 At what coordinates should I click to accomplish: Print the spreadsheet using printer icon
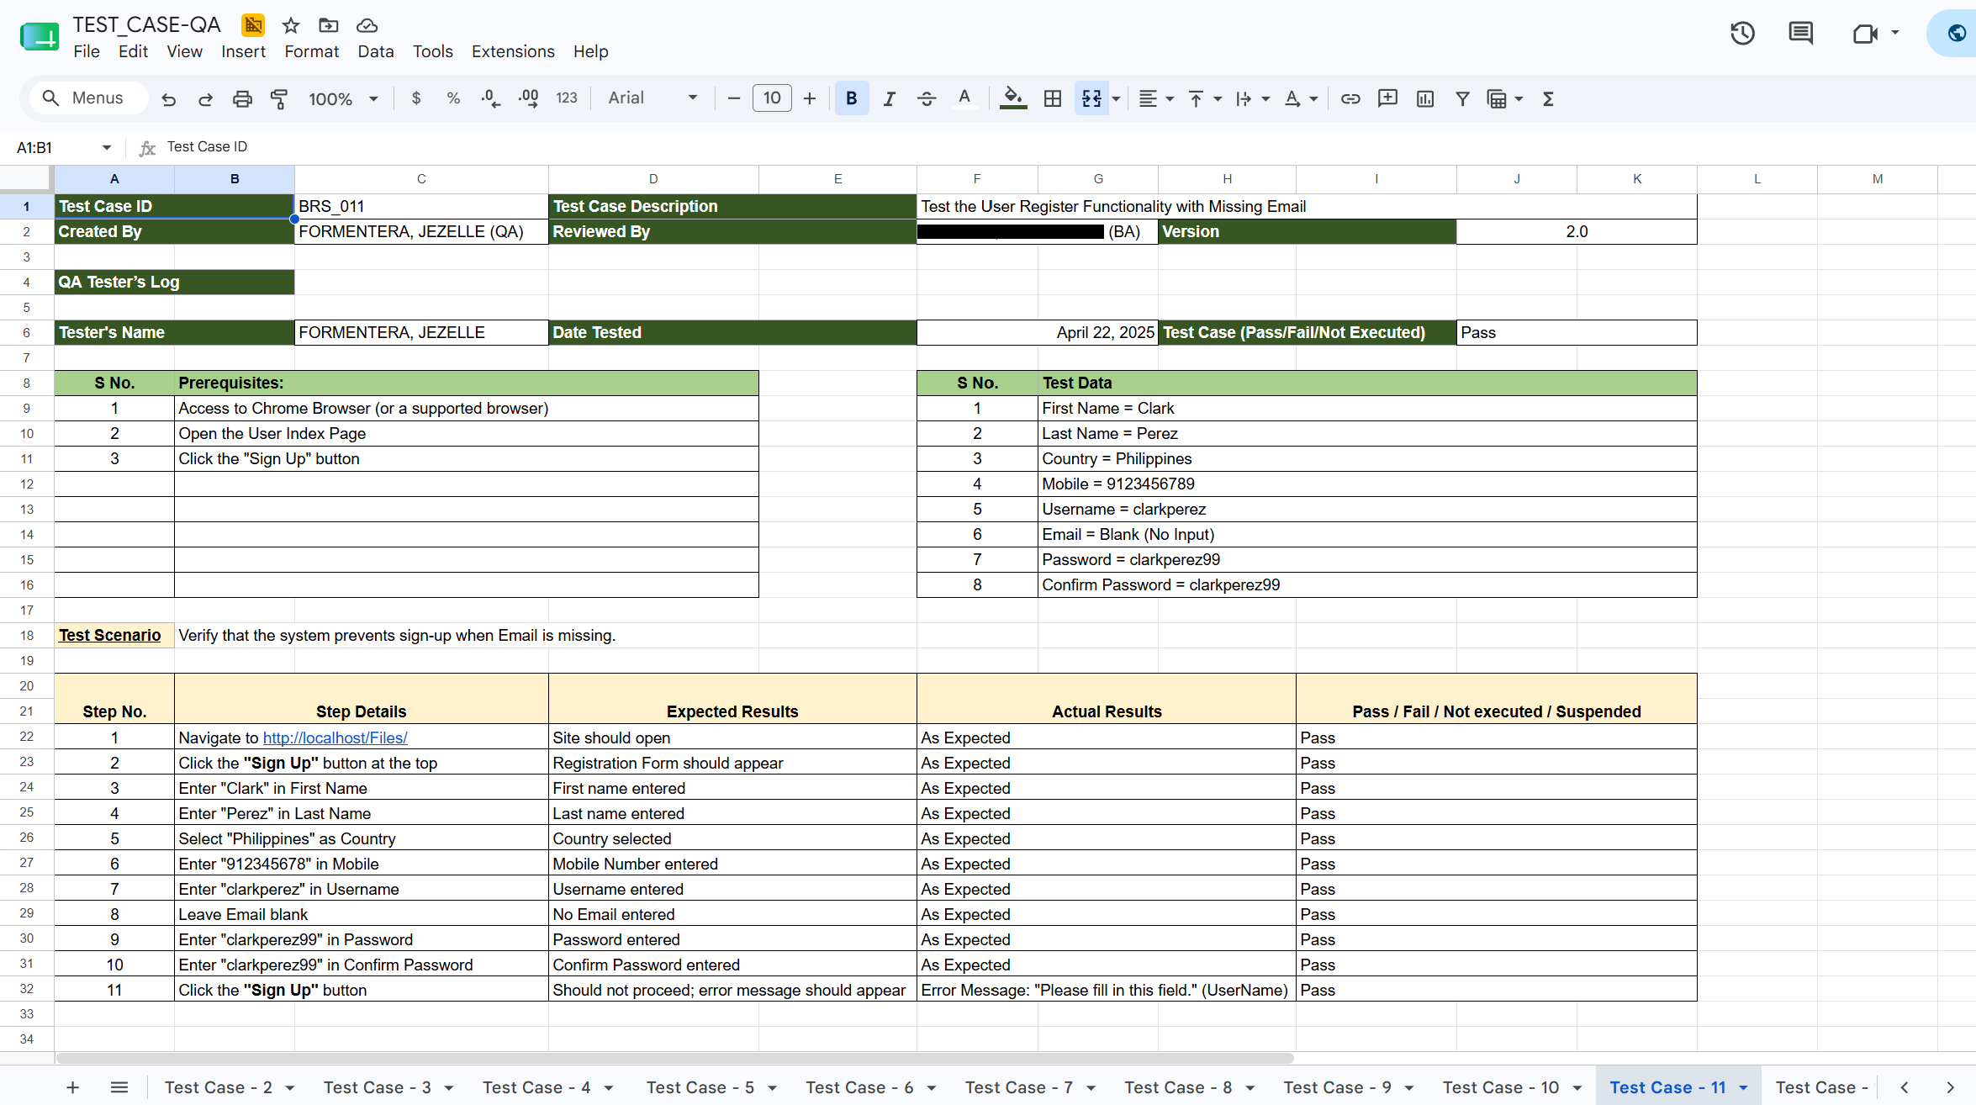(242, 99)
